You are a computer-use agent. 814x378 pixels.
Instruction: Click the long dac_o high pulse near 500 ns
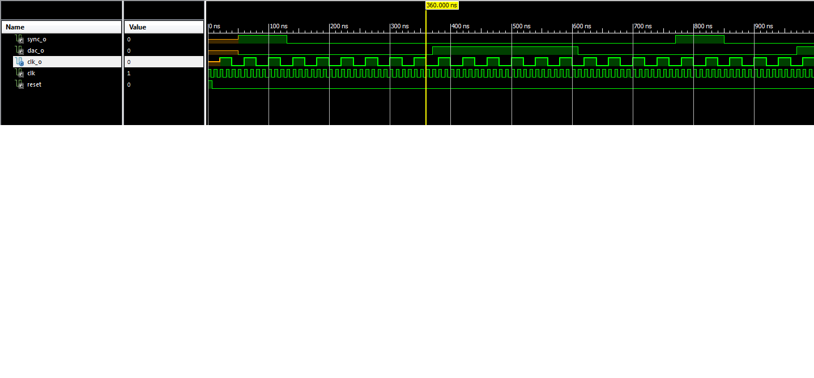tap(505, 50)
